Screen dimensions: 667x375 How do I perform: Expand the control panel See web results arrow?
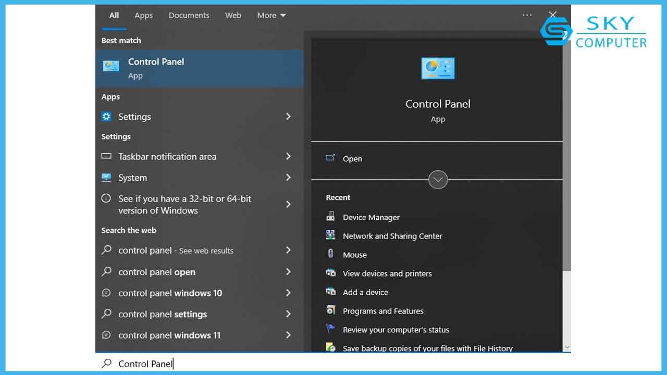click(x=288, y=251)
